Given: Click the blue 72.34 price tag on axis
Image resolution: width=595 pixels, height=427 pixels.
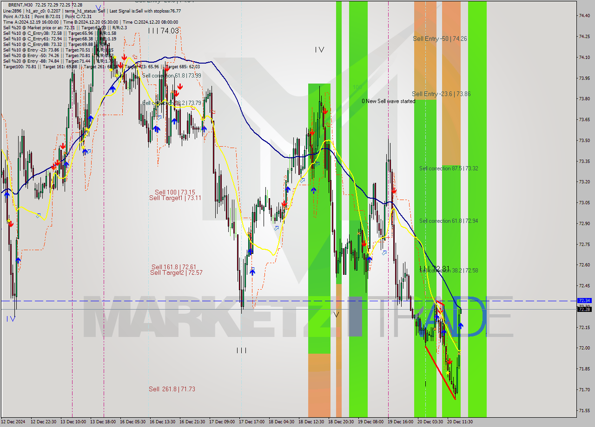Looking at the screenshot, I should pos(584,301).
